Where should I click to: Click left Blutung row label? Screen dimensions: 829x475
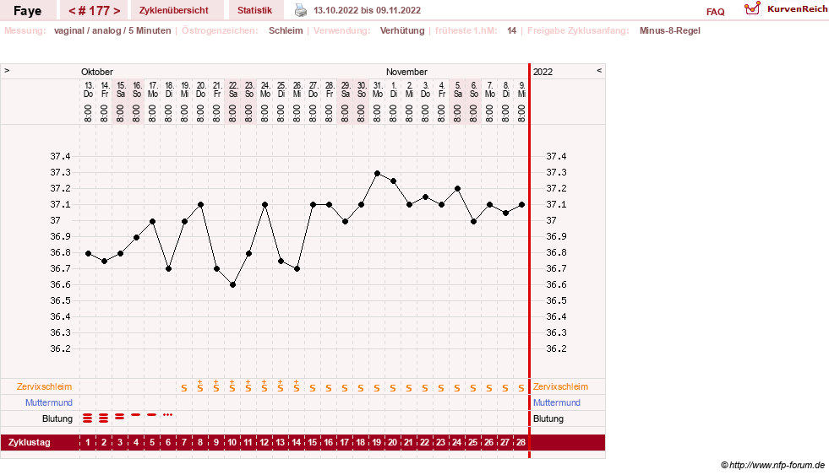pos(57,418)
